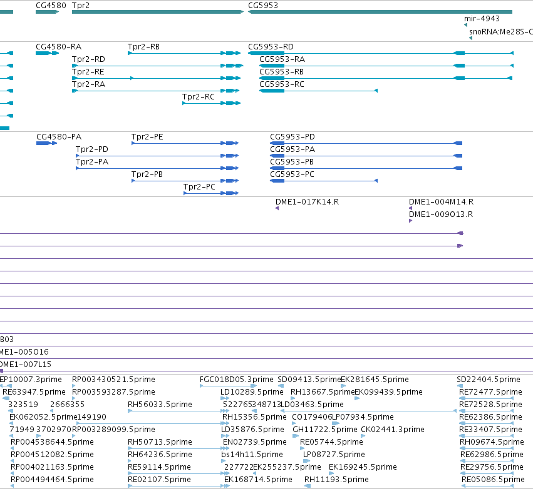Click the EST label RE05744.5prime
Screen dimensions: 533x489
pyautogui.click(x=331, y=442)
